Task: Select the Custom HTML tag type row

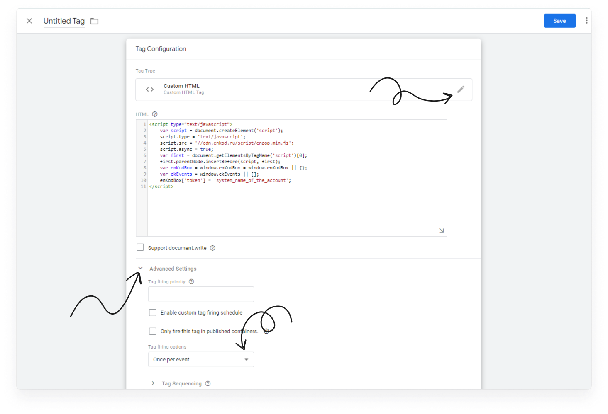Action: (304, 90)
